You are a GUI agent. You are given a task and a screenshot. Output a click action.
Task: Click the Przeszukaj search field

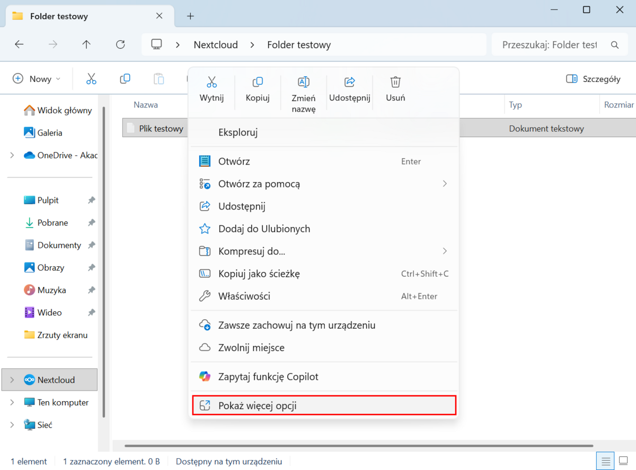pos(549,45)
